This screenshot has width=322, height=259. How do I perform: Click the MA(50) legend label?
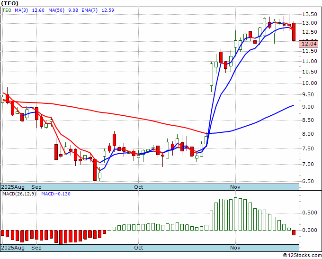(56, 10)
